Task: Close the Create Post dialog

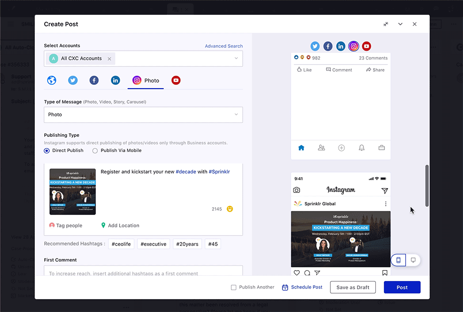Action: (x=414, y=24)
